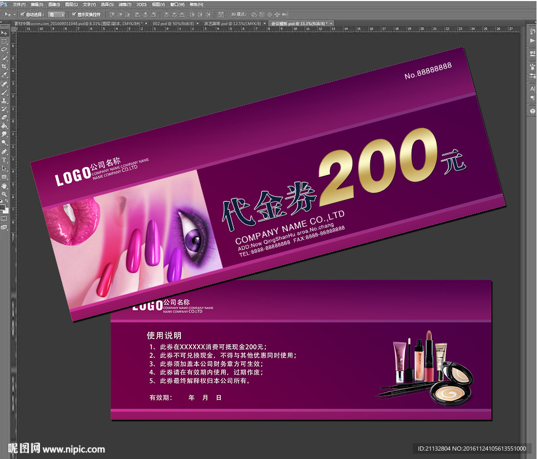
Task: Toggle Quick Mask mode
Action: coord(4,218)
